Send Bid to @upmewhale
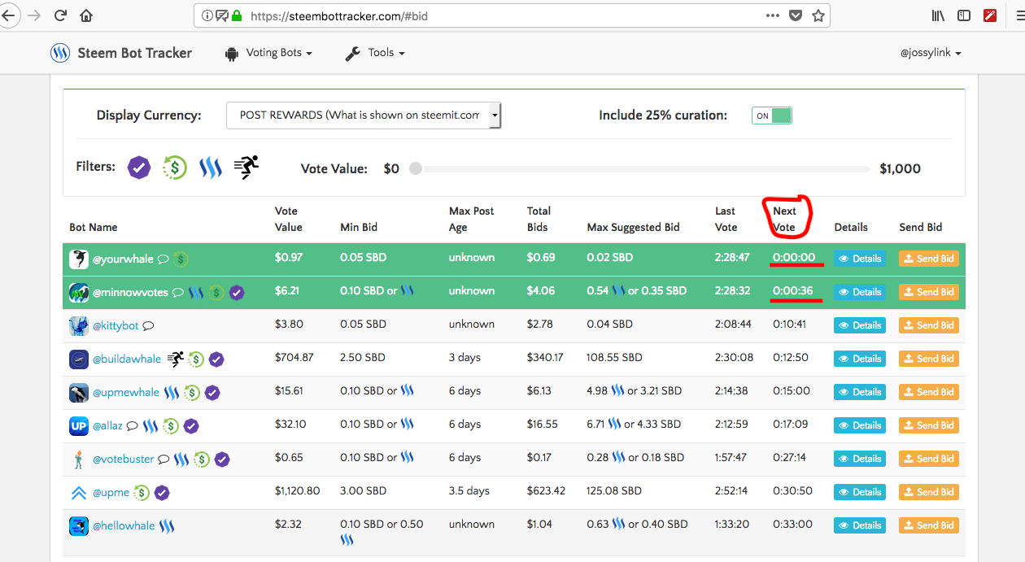 (929, 392)
